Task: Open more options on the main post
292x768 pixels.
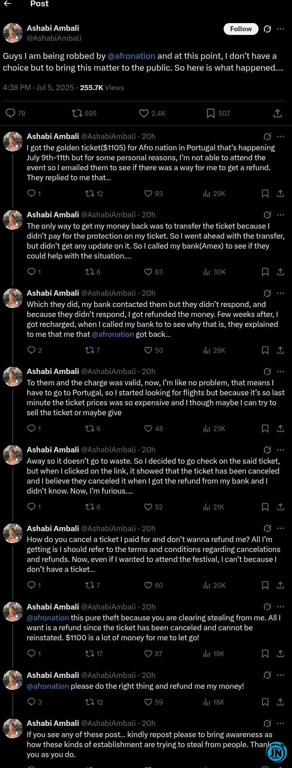Action: click(x=281, y=29)
